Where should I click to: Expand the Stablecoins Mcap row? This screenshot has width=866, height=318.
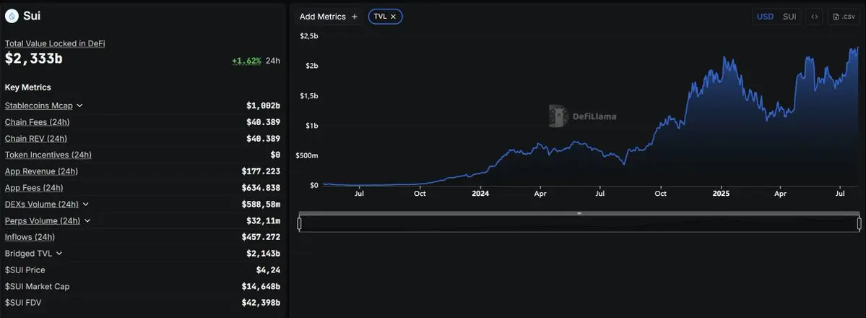click(x=79, y=105)
